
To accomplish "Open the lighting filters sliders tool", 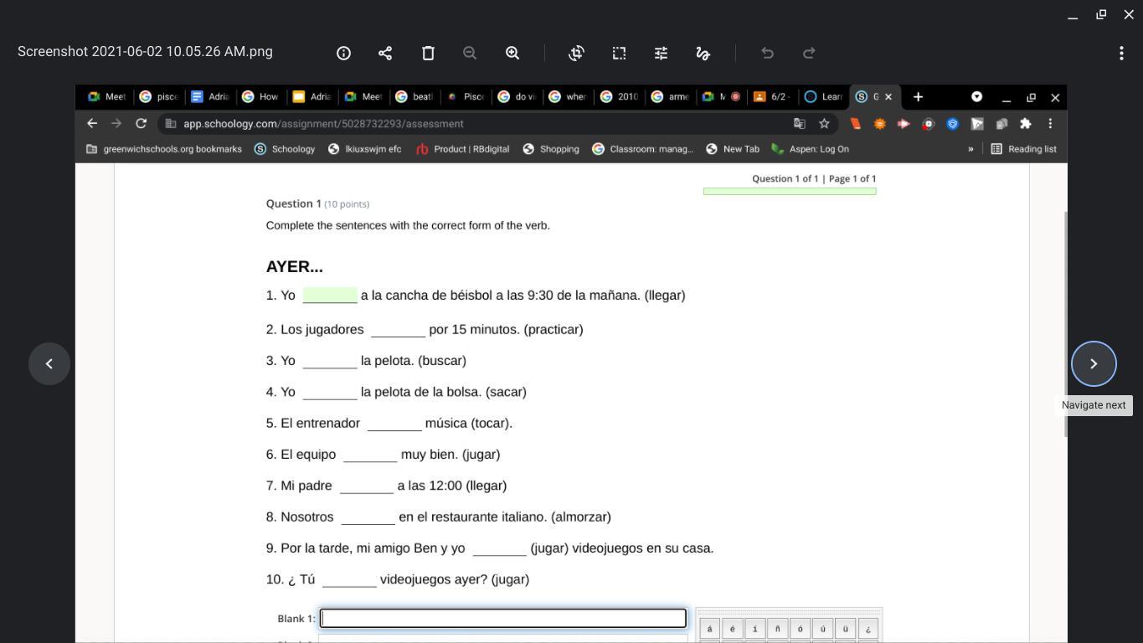I will click(661, 53).
